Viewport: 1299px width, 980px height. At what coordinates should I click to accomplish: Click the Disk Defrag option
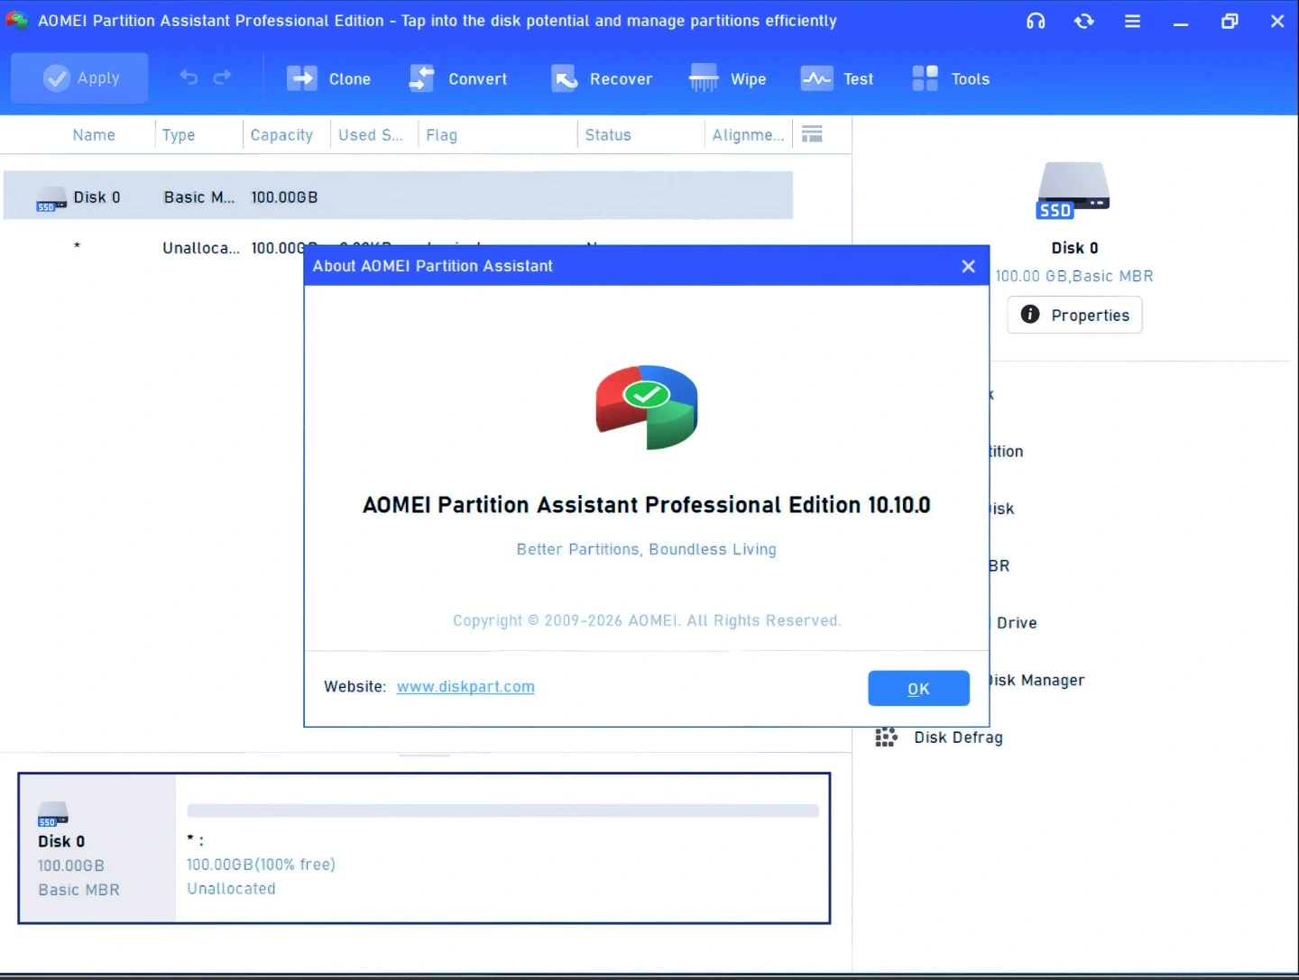(x=957, y=737)
